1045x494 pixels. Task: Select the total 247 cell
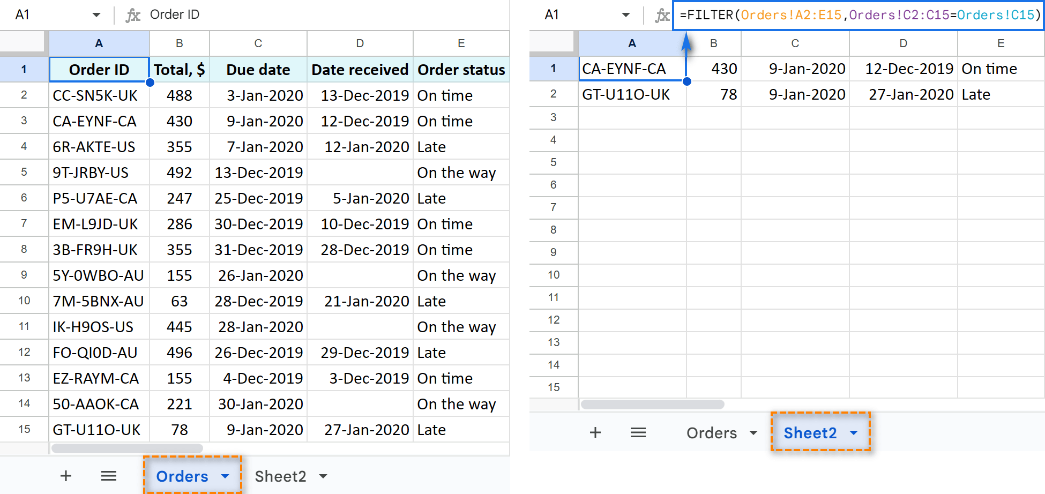point(180,198)
